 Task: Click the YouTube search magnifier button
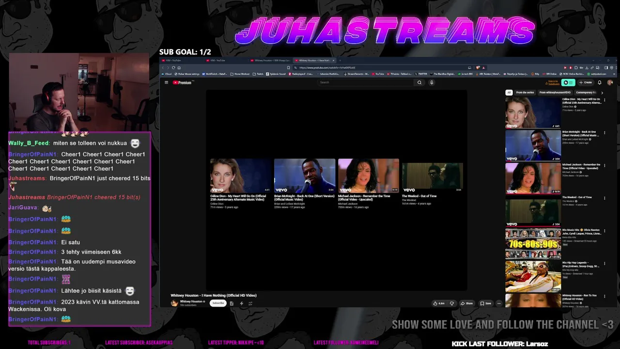[419, 82]
